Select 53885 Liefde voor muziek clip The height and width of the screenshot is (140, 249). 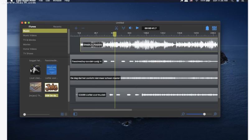(x=147, y=95)
